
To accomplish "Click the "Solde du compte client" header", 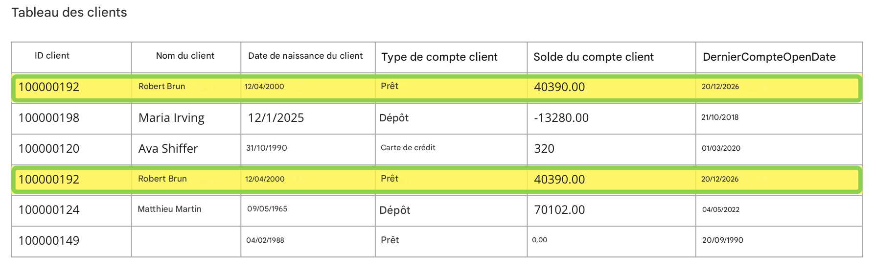I will 593,57.
